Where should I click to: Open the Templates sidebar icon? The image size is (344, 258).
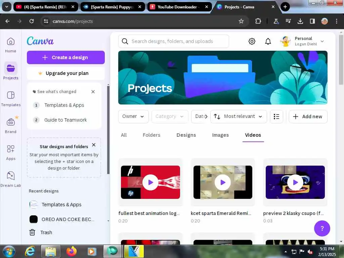click(x=10, y=95)
